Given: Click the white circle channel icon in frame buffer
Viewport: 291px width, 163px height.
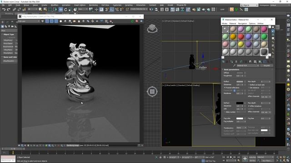Looking at the screenshot, I should [x=60, y=21].
